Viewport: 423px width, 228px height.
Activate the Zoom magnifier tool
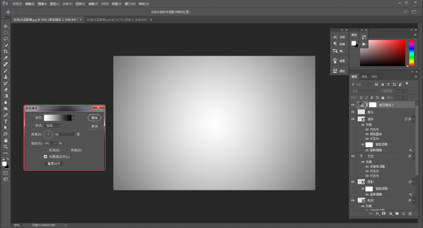5,147
